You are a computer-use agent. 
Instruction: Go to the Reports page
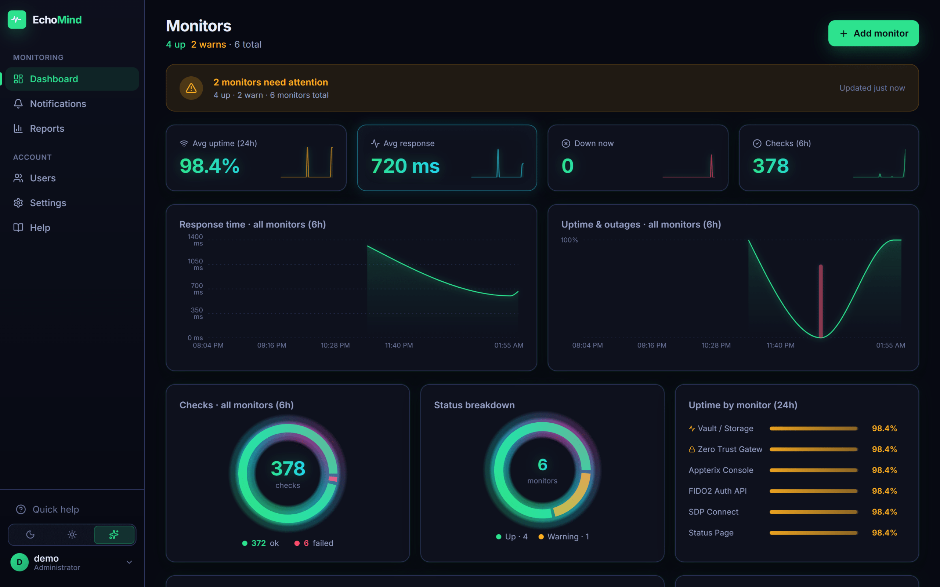click(72, 128)
